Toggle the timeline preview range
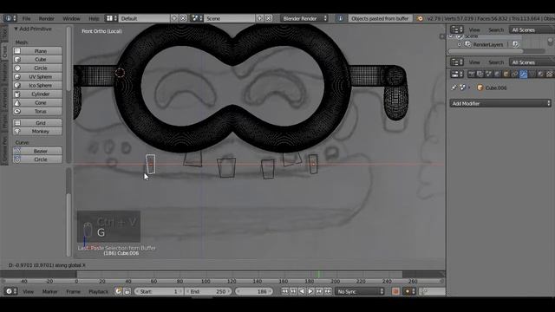 pyautogui.click(x=118, y=291)
